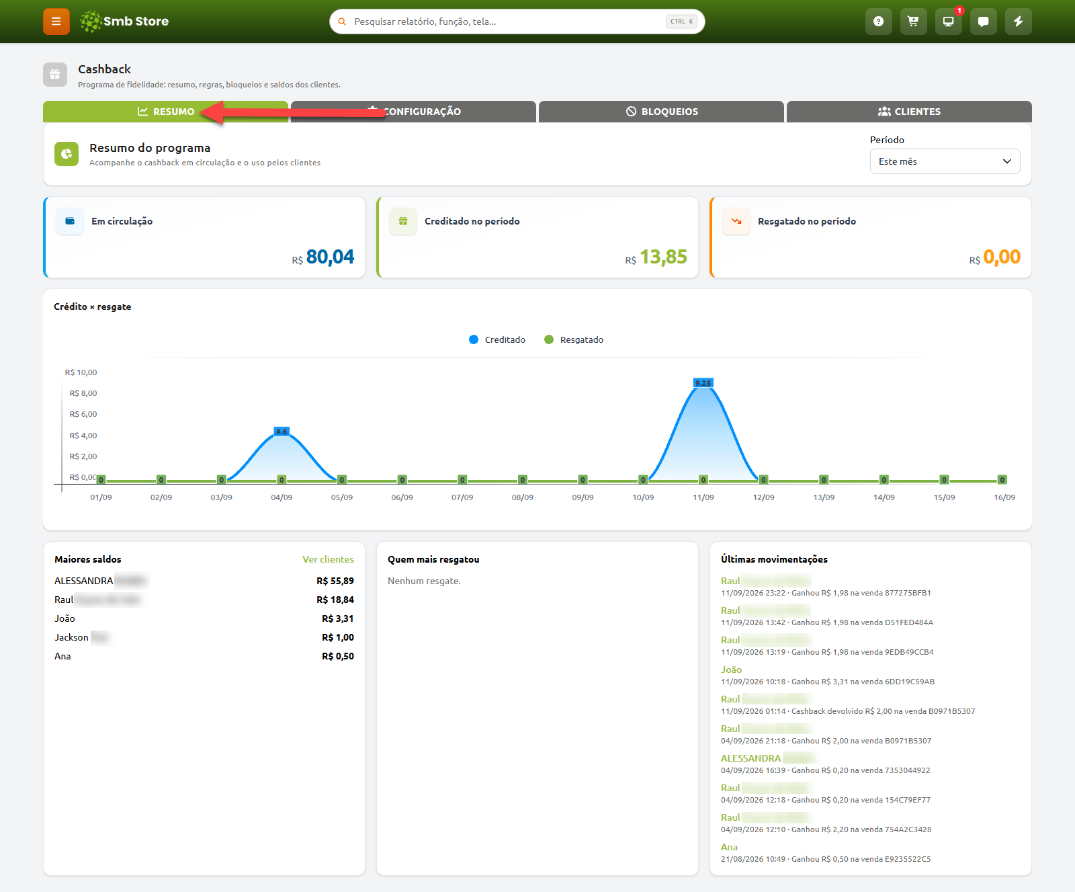
Task: Click the help question mark icon
Action: point(878,22)
